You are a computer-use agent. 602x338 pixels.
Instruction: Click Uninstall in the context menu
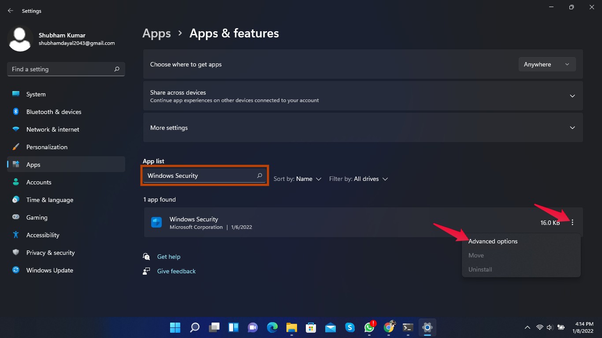pyautogui.click(x=521, y=269)
